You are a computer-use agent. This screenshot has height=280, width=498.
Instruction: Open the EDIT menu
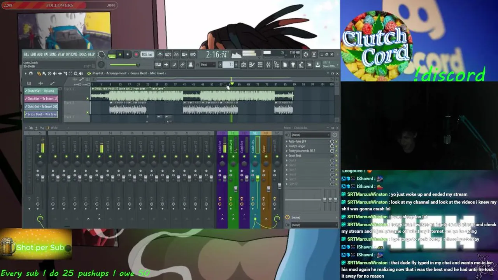[33, 54]
